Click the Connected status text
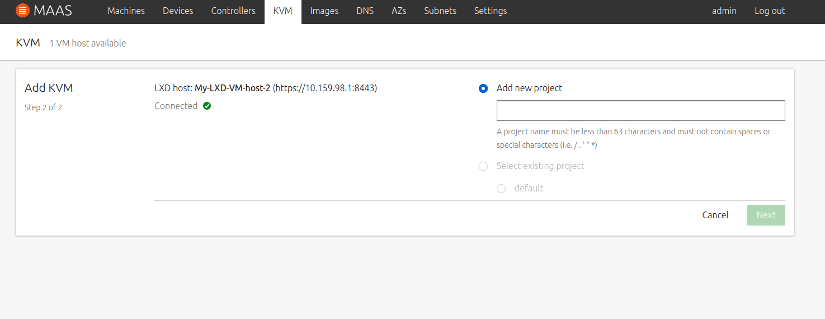 [x=176, y=106]
